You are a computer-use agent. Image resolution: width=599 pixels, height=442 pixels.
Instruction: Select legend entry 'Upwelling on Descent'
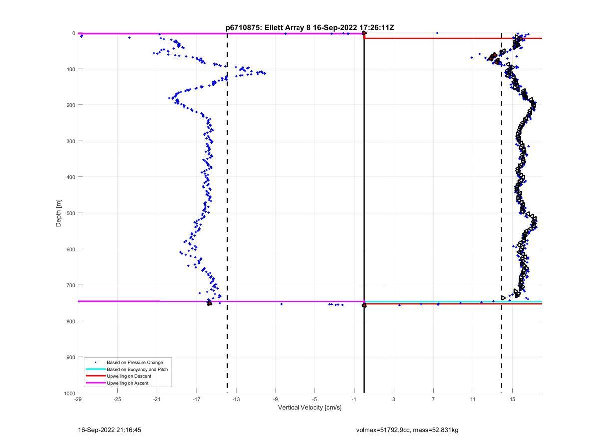tap(129, 376)
